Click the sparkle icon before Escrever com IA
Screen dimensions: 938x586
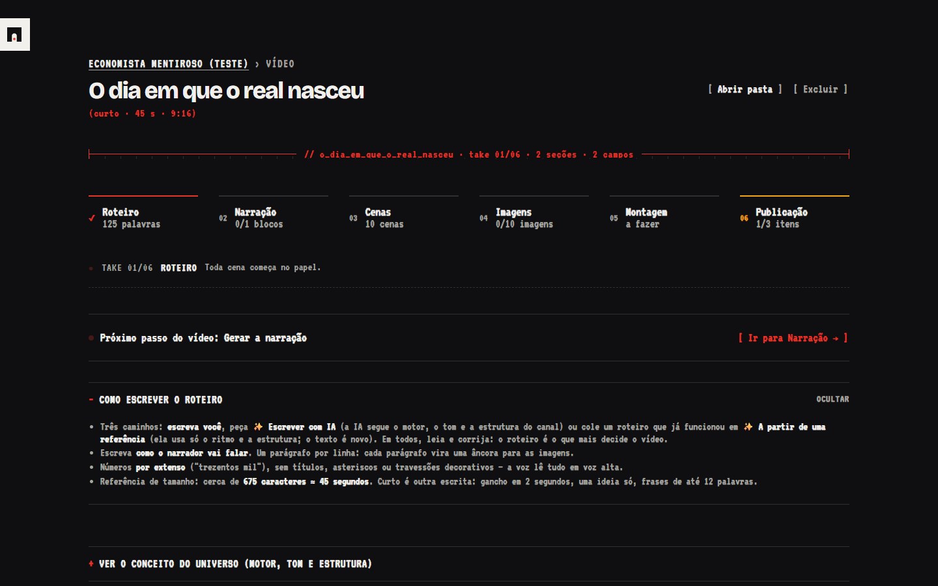coord(258,427)
